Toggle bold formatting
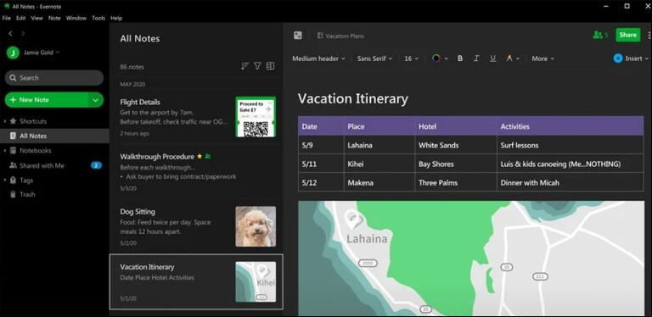Viewport: 652px width, 317px height. click(x=460, y=58)
